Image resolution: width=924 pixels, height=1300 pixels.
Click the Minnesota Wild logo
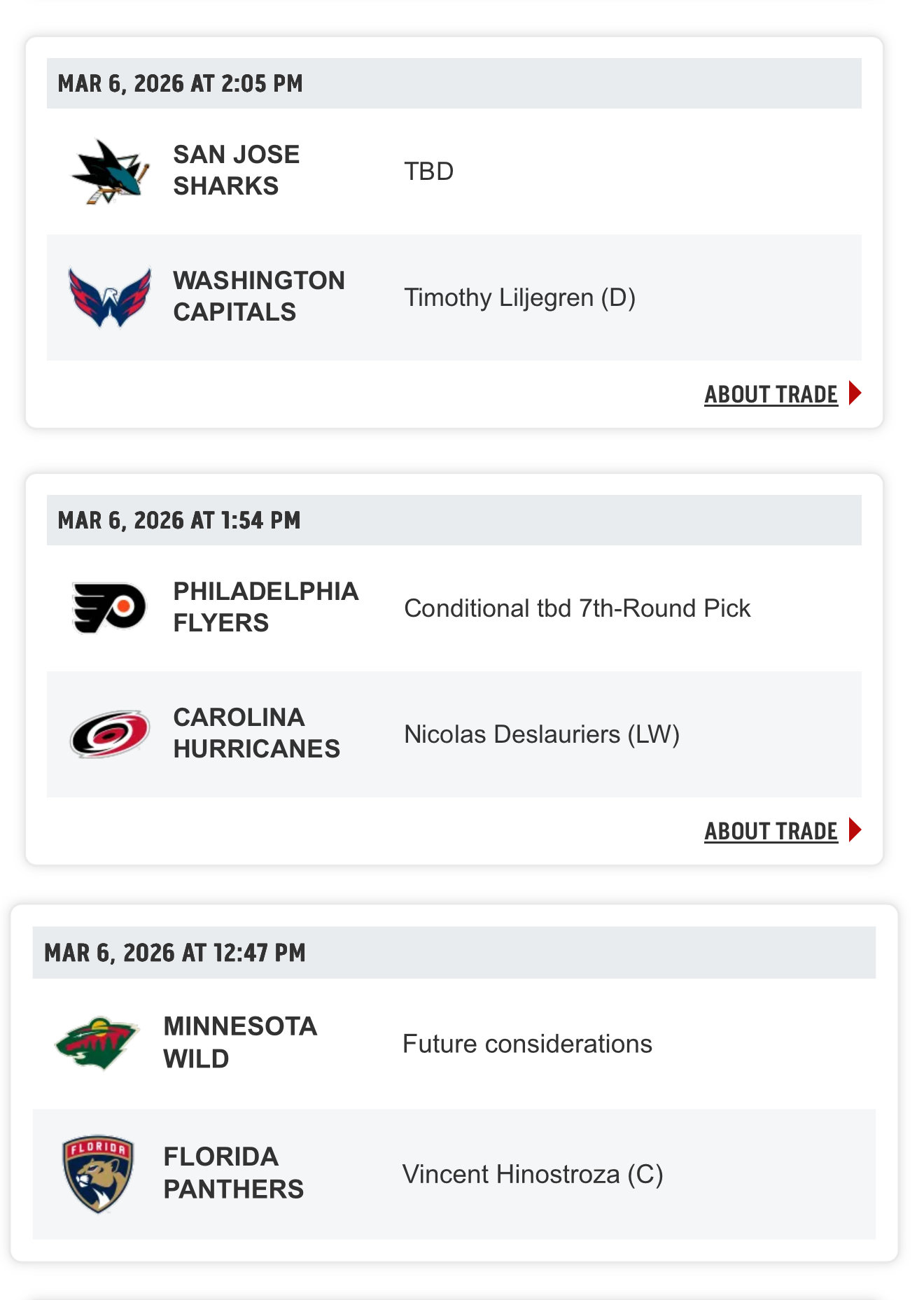click(x=97, y=1043)
